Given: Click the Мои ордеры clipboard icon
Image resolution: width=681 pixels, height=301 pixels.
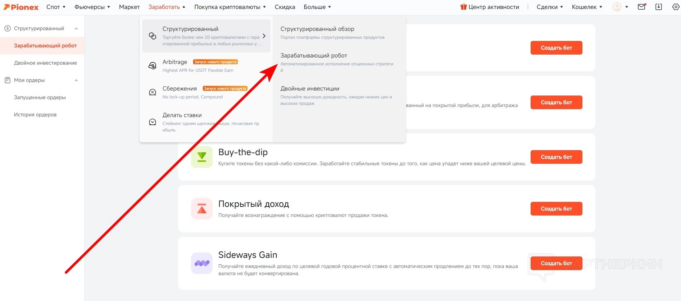Looking at the screenshot, I should click(x=7, y=80).
